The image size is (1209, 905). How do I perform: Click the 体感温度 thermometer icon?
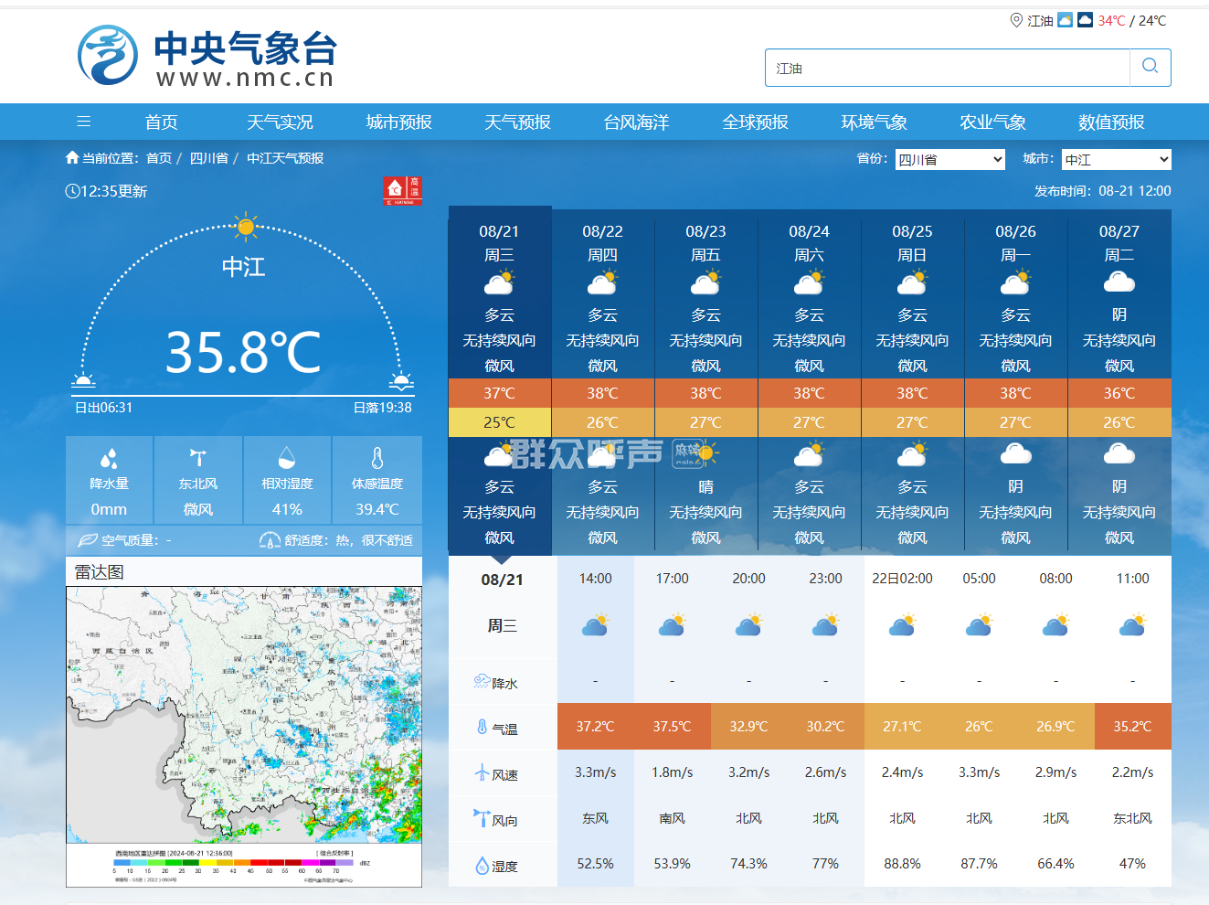point(376,458)
